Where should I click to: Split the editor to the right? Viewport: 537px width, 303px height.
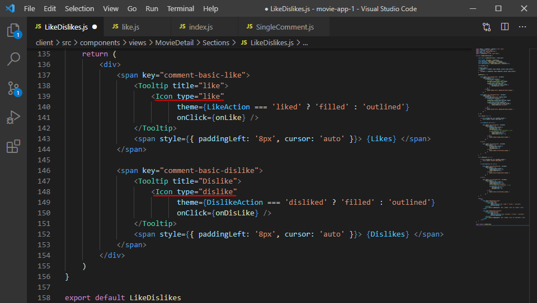click(505, 27)
